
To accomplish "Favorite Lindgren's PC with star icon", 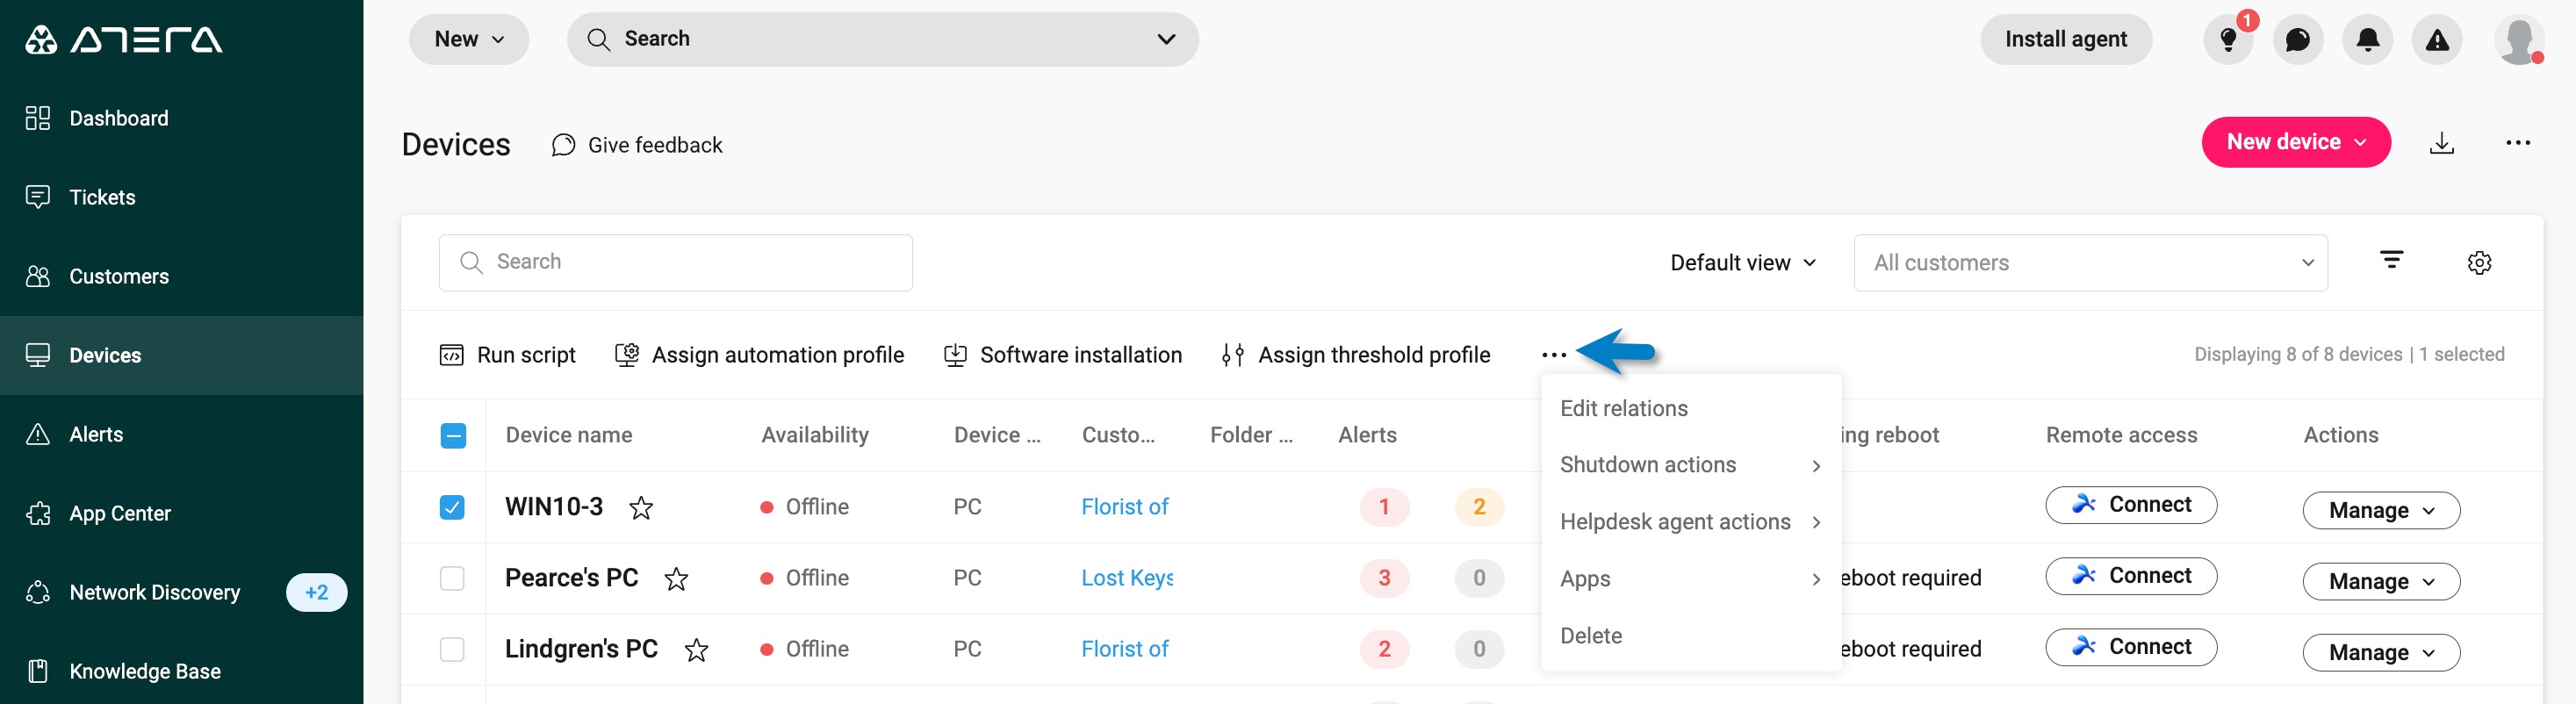I will click(696, 650).
